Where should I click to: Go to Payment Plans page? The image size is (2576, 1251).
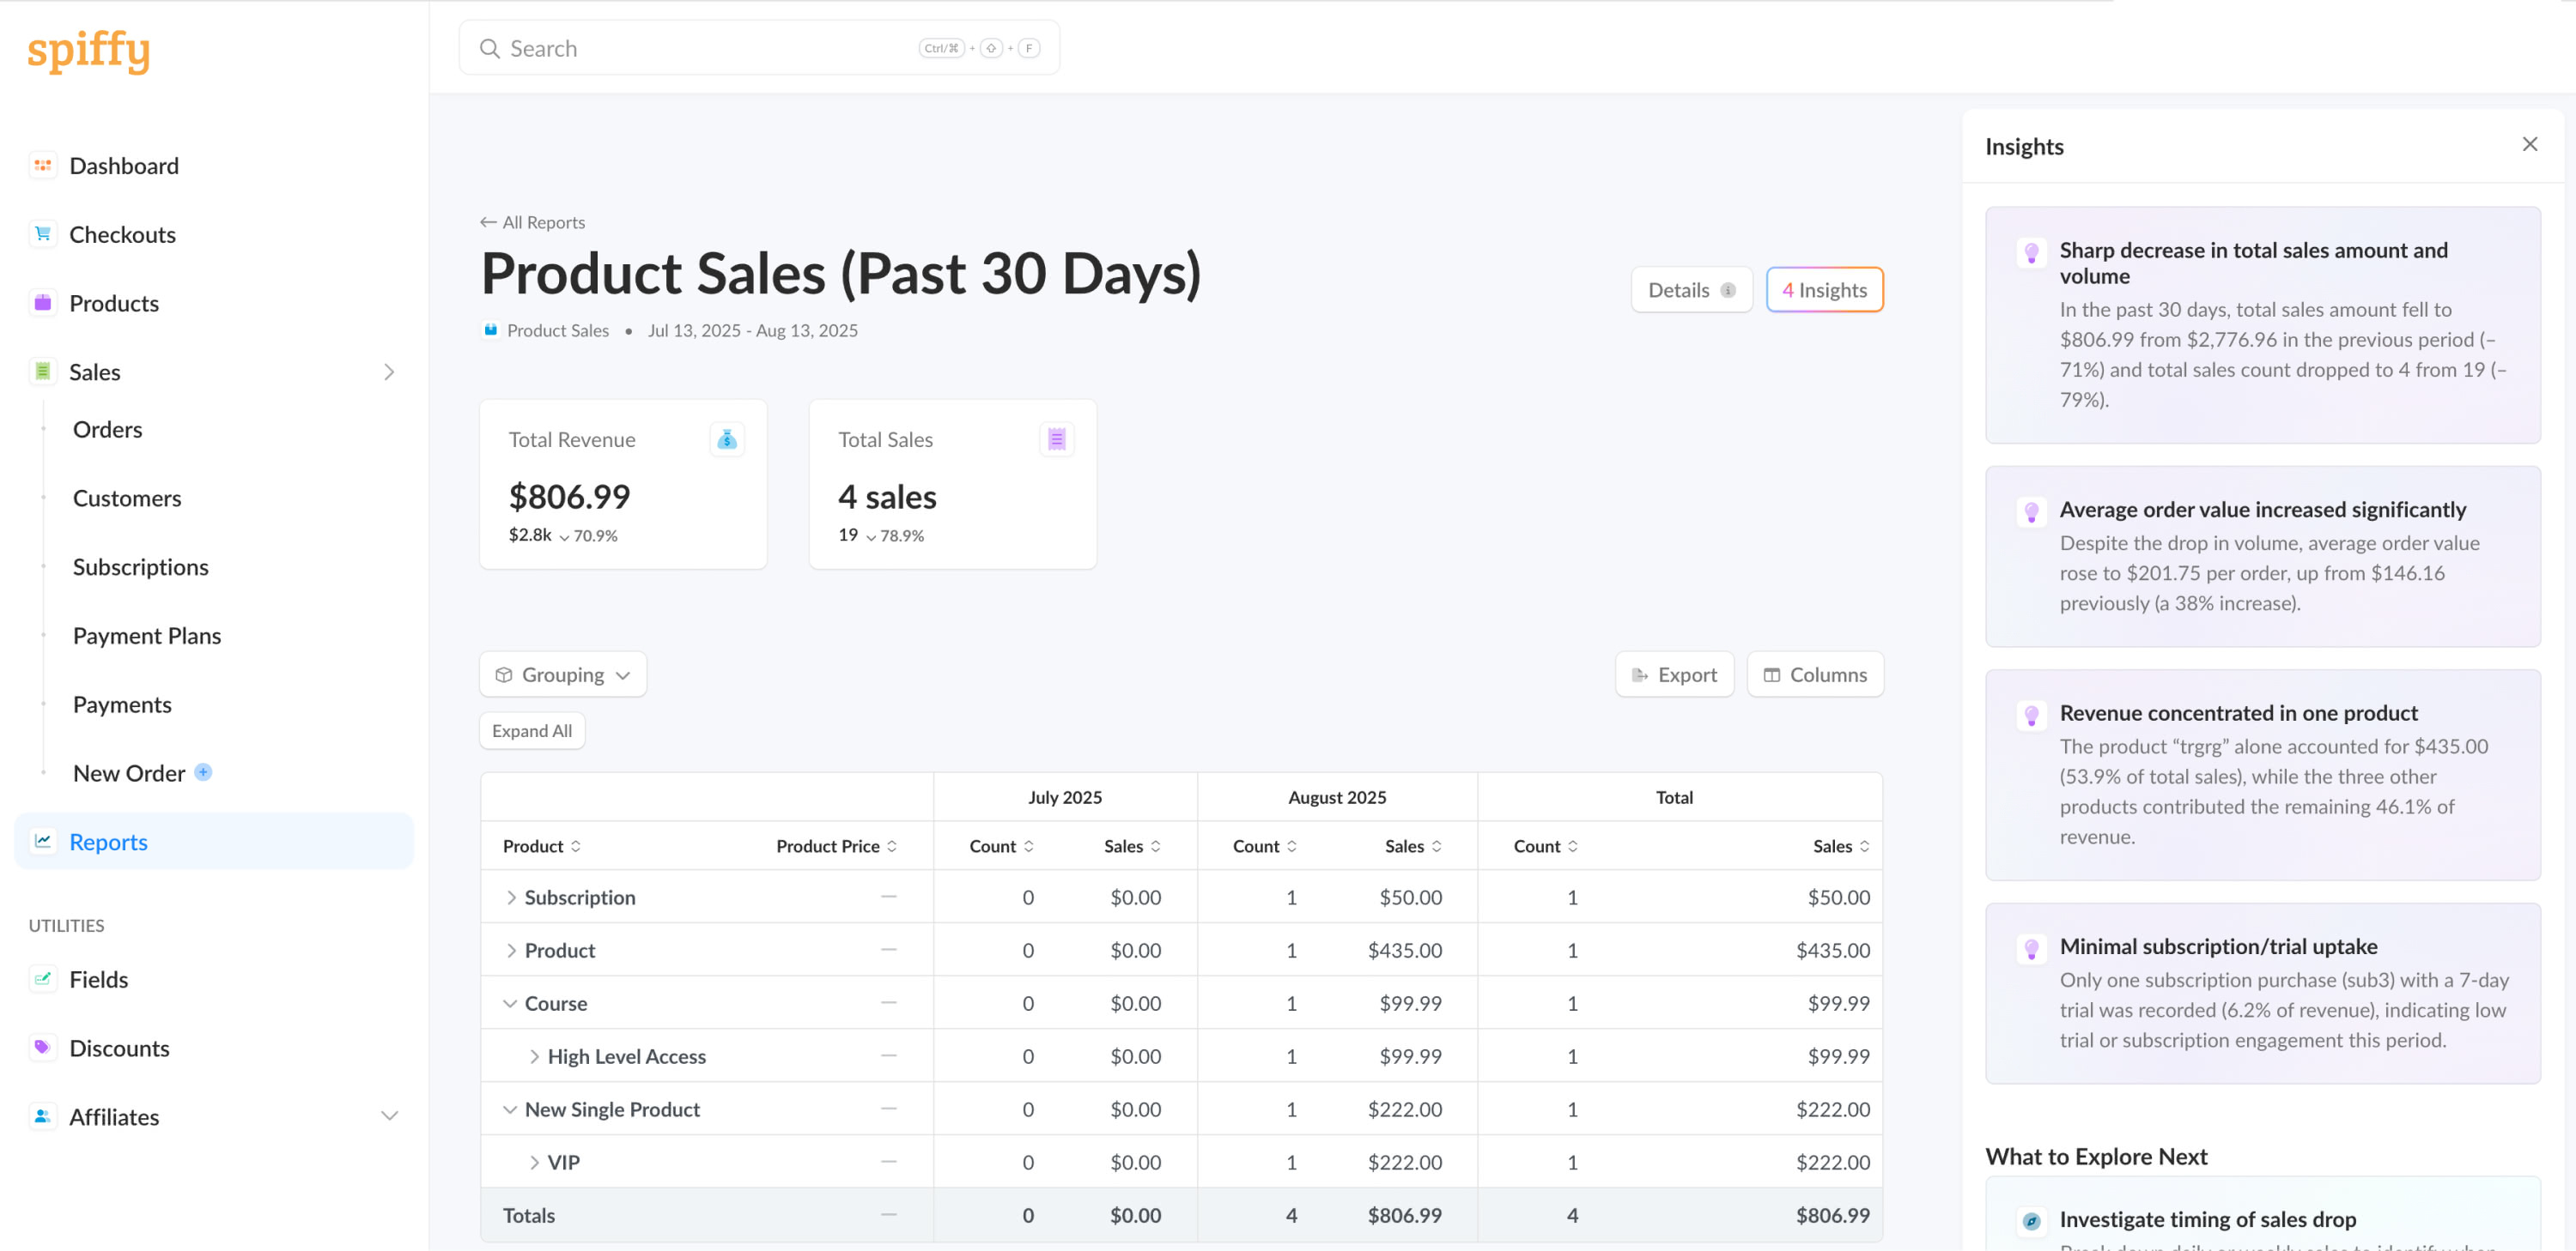[147, 636]
